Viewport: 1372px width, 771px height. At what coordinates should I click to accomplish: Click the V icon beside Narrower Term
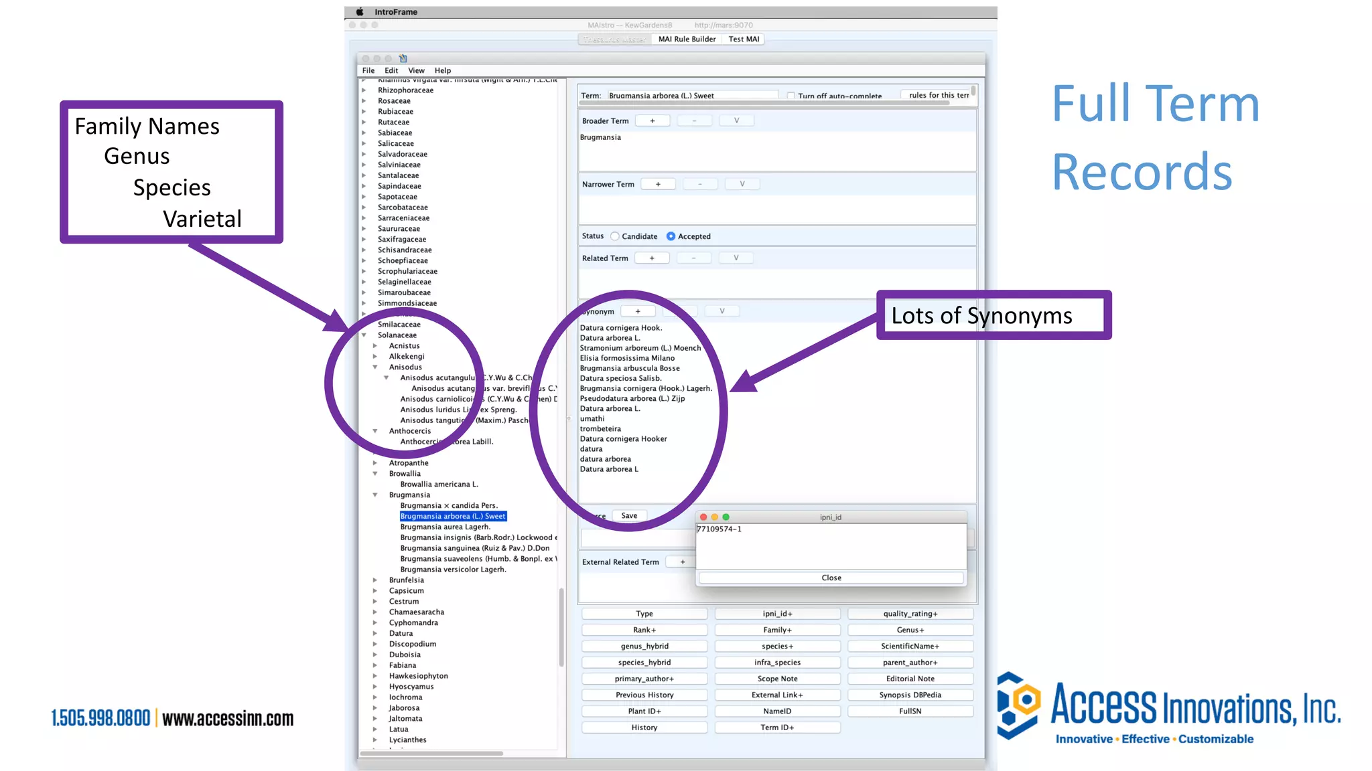(742, 184)
